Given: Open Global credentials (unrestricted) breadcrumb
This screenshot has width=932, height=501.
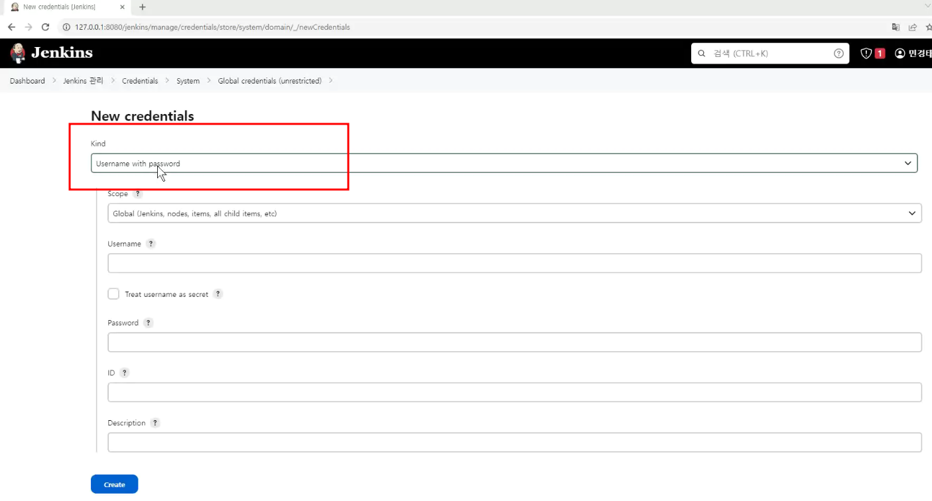Looking at the screenshot, I should point(270,81).
